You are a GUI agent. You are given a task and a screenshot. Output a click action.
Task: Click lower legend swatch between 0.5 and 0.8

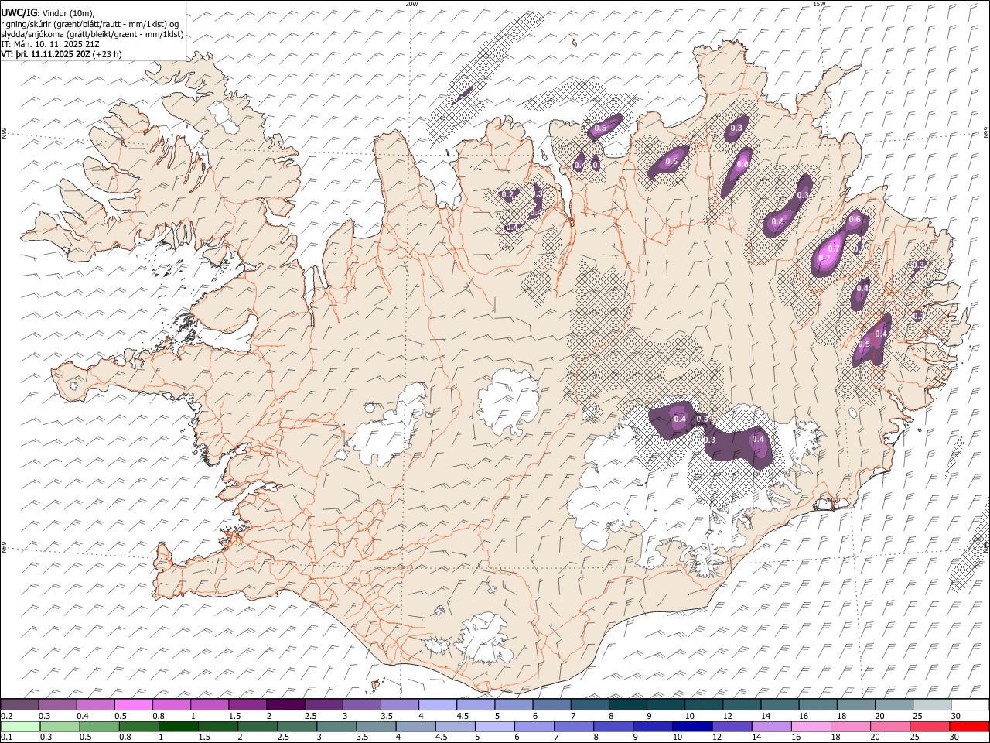tap(99, 726)
